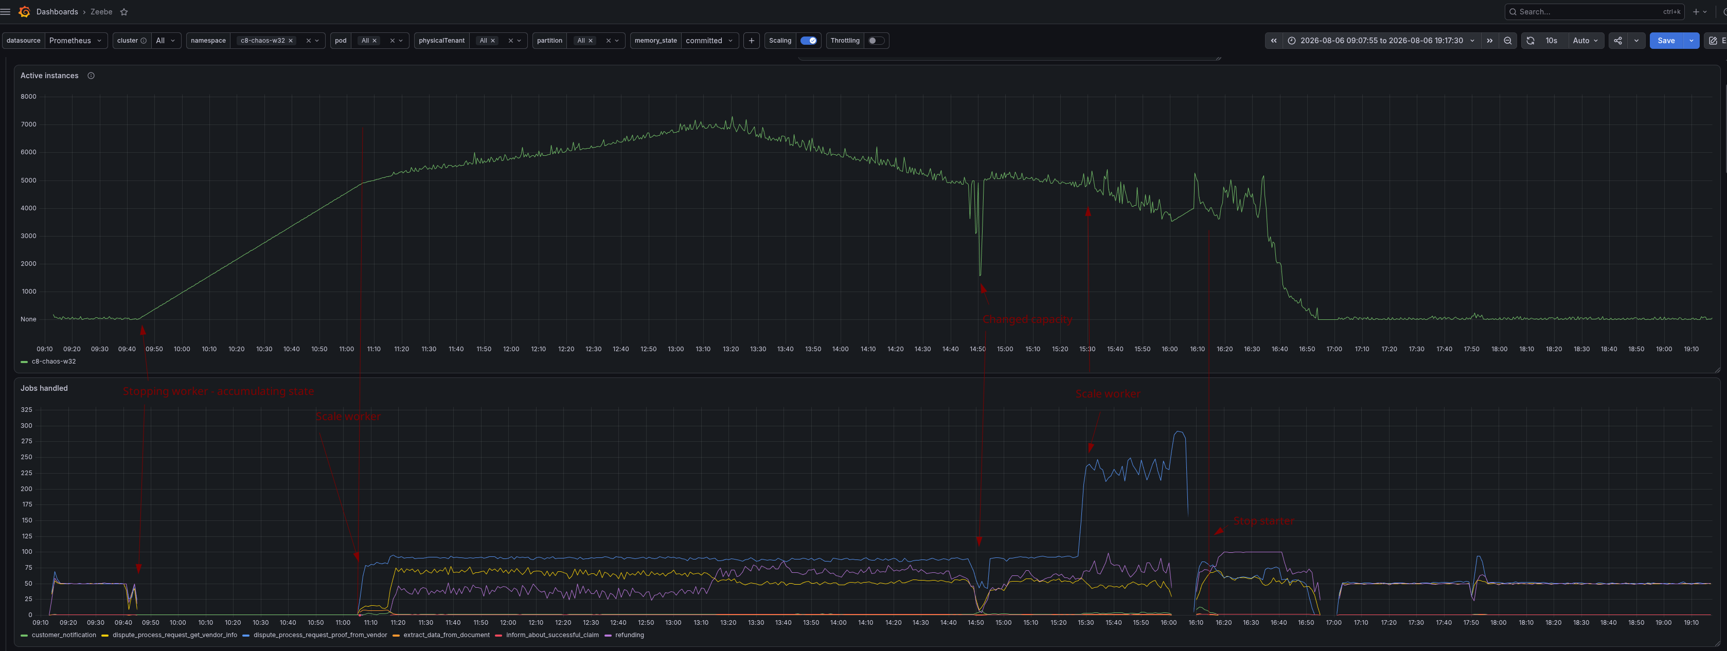Screen dimensions: 1727x651
Task: Remove the All chip in pod filter
Action: (x=375, y=41)
